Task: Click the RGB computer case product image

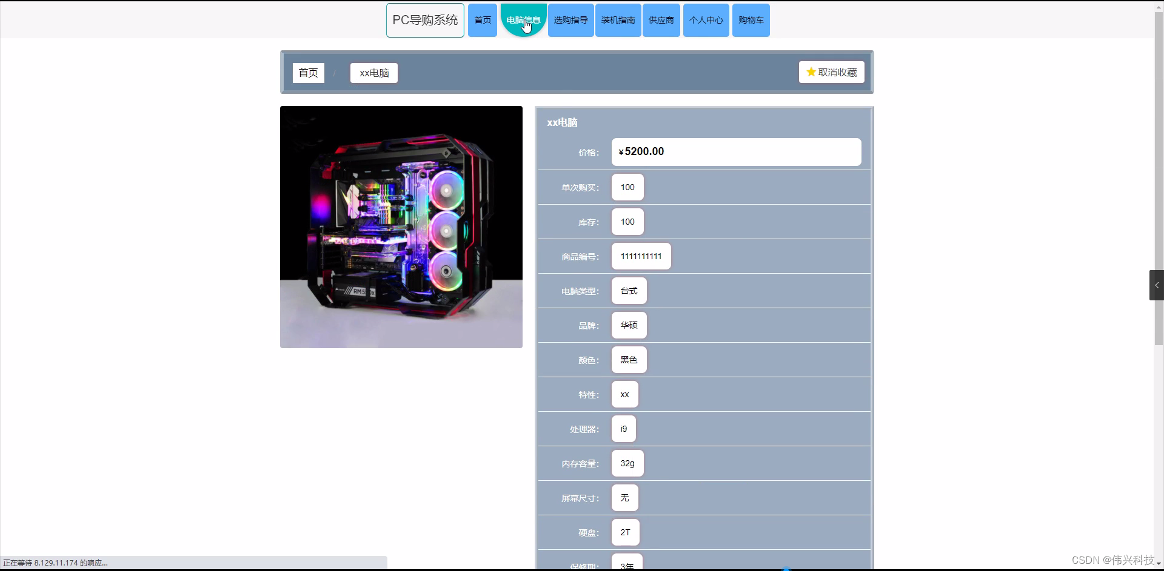Action: tap(401, 226)
